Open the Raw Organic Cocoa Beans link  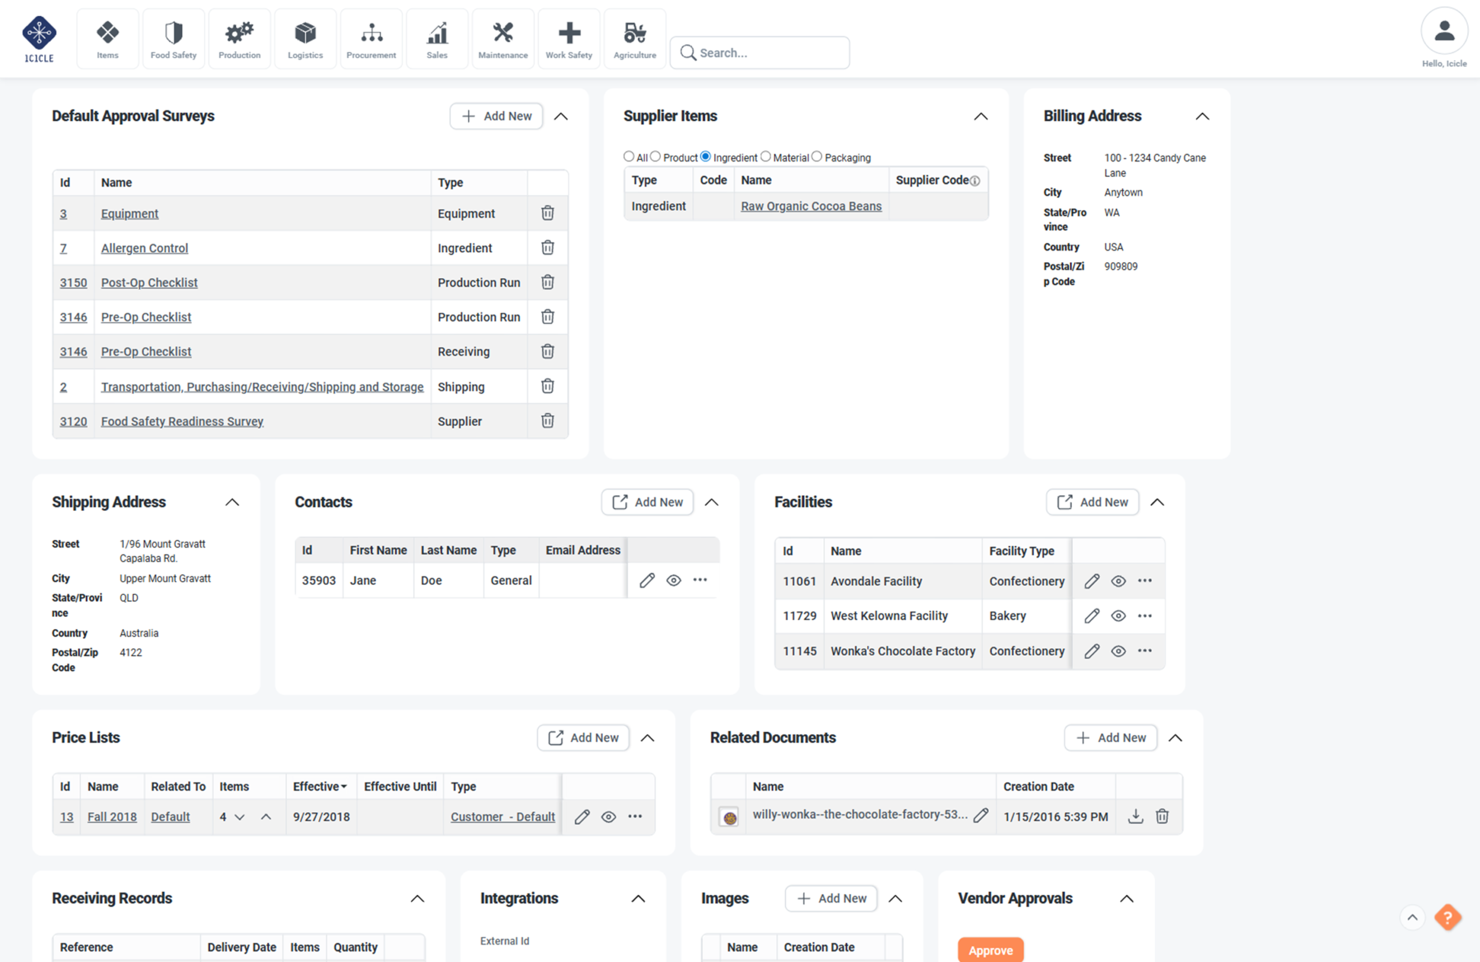coord(811,206)
